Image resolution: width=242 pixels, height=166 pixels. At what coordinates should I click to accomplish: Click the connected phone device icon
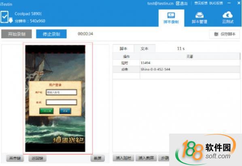pos(4,17)
